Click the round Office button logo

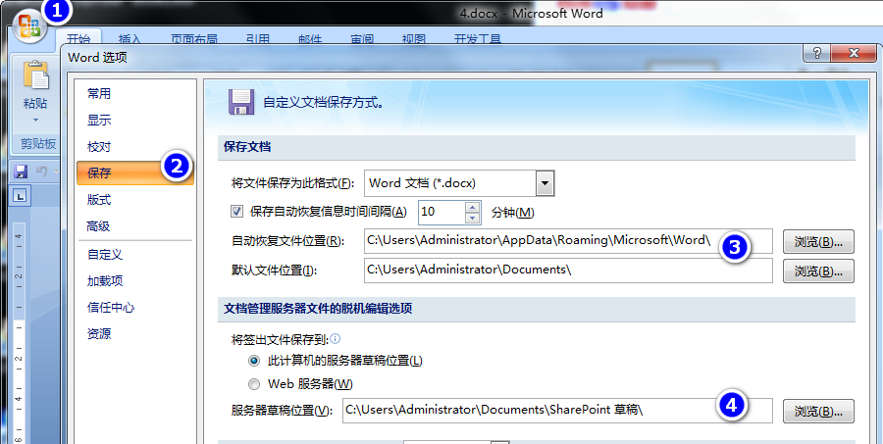[x=28, y=25]
